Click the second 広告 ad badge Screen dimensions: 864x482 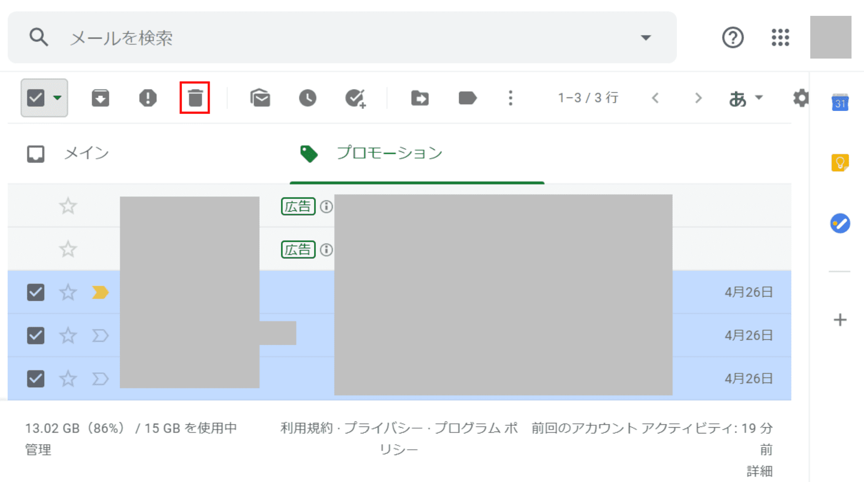(298, 250)
